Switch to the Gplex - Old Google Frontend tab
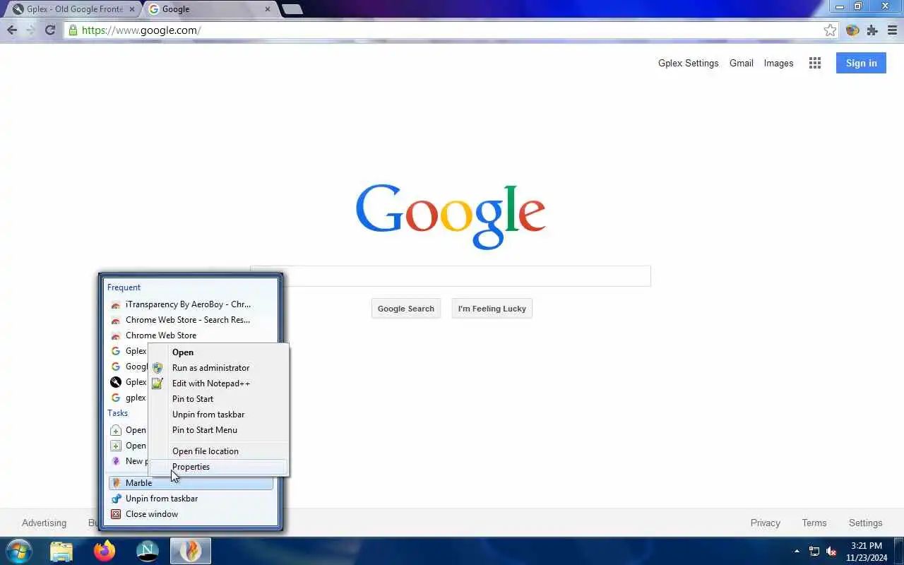 [72, 9]
